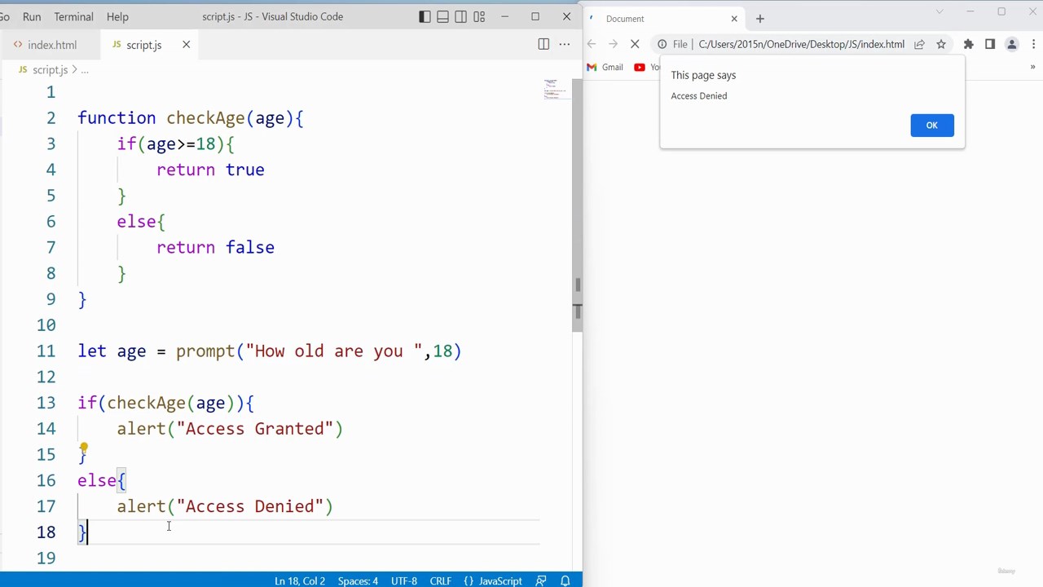Screen dimensions: 1043x587
Task: Click the editor vertical scrollbar thumb
Action: [577, 205]
